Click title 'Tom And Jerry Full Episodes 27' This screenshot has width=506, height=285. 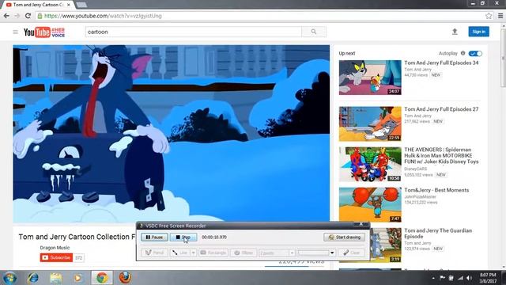(x=441, y=109)
